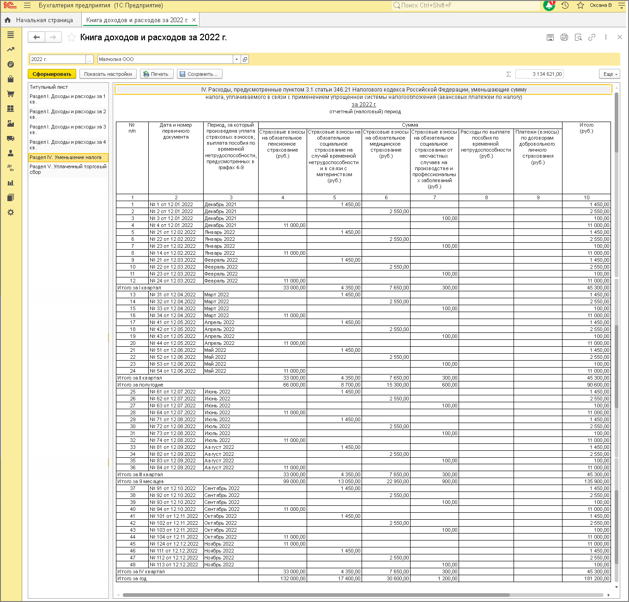Open the organization card button next to dropdown
Screen dimensions: 629x602
pos(245,59)
